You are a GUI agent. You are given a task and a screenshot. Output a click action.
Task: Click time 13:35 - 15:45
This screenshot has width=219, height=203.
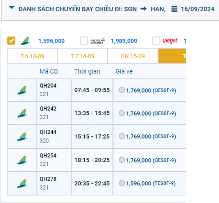[x=92, y=113]
